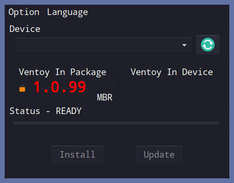Click the Install button
The width and height of the screenshot is (234, 183).
tap(77, 155)
